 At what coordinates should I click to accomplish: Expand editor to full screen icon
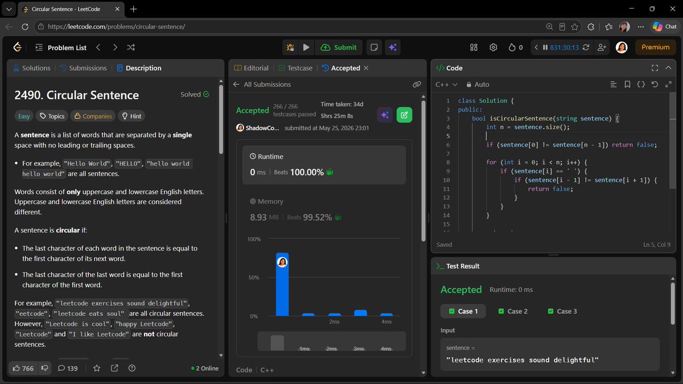pyautogui.click(x=668, y=84)
